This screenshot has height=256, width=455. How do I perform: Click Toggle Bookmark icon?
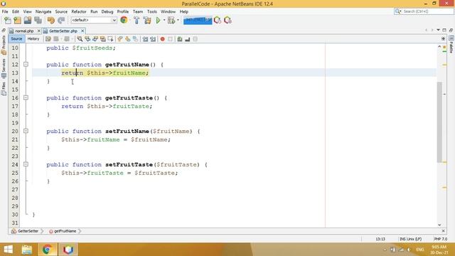coord(136,39)
